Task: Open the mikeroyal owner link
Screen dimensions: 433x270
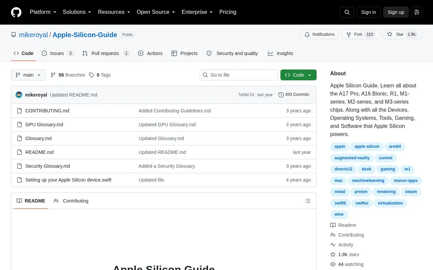Action: tap(33, 35)
